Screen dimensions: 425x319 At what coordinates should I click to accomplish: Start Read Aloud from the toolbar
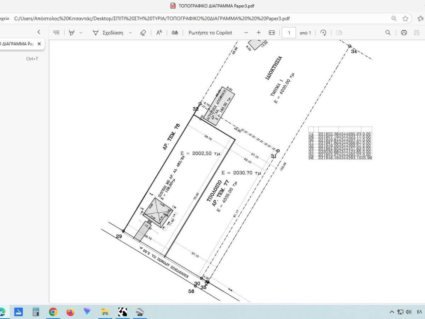point(159,32)
